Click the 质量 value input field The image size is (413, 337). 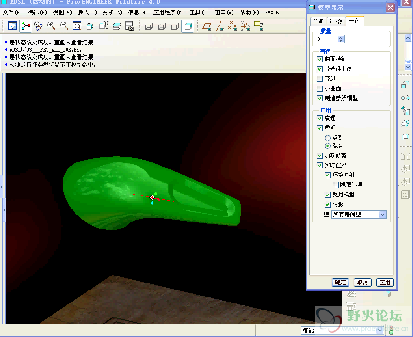[x=327, y=39]
